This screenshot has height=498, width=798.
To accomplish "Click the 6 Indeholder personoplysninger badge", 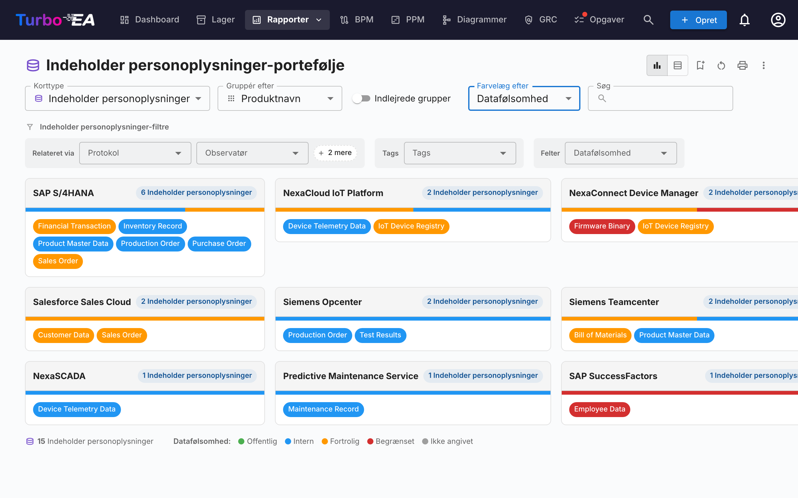I will (x=196, y=193).
